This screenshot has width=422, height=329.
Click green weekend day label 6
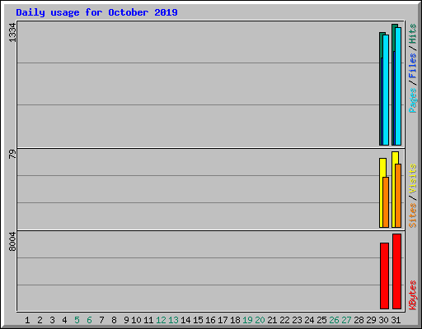point(89,320)
